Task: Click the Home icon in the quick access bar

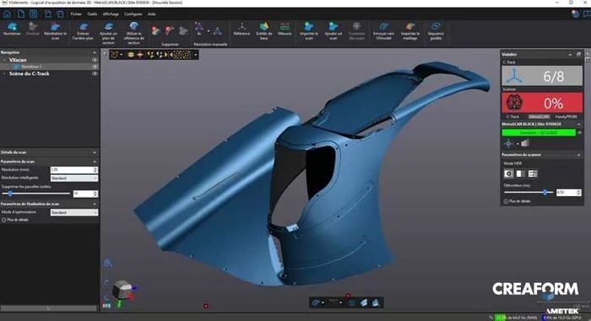Action: tap(7, 14)
